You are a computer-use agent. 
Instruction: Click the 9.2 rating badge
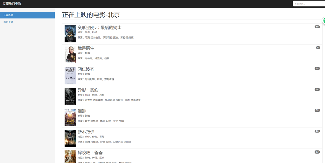(x=317, y=152)
